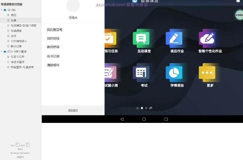Viewport: 243px width, 160px height.
Task: Click the 退出登录 logout button
Action: click(x=73, y=110)
